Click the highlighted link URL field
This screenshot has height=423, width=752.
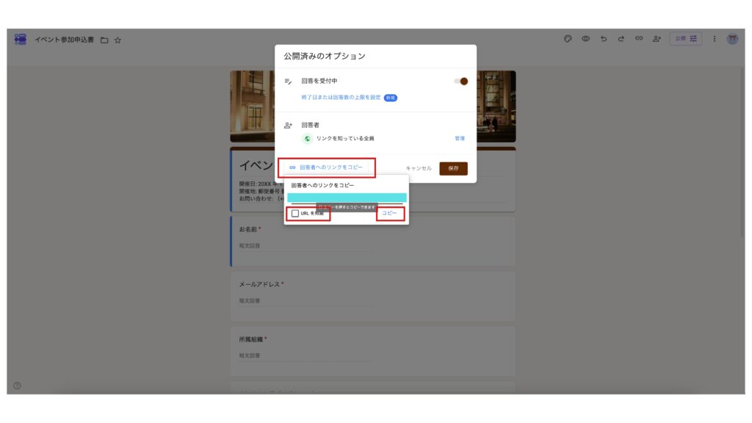click(x=347, y=198)
